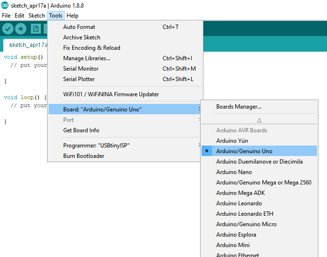327x257 pixels.
Task: Select the Arduino Mega ADK board
Action: pyautogui.click(x=259, y=193)
